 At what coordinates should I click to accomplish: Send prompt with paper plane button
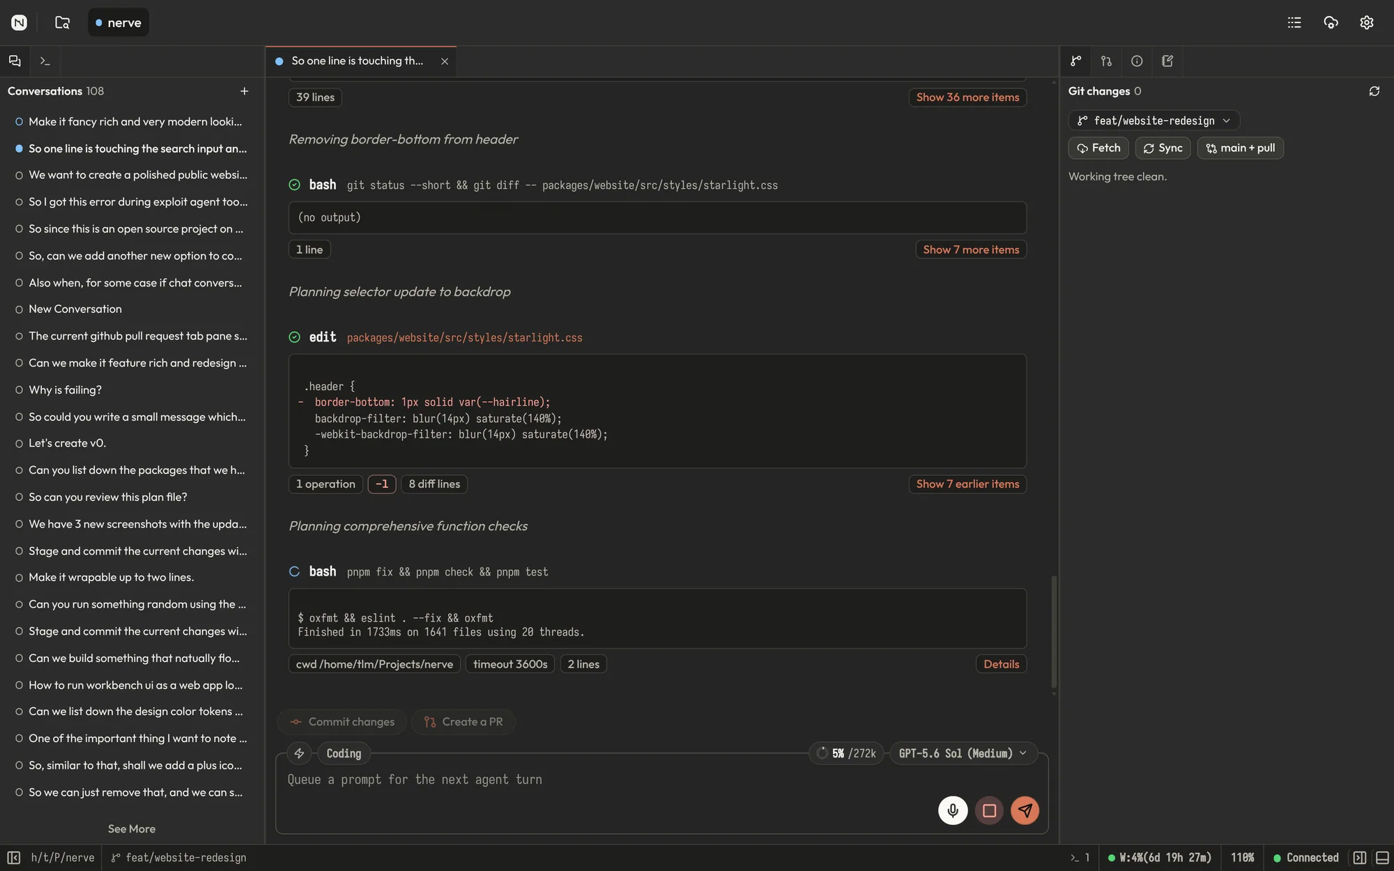coord(1025,810)
